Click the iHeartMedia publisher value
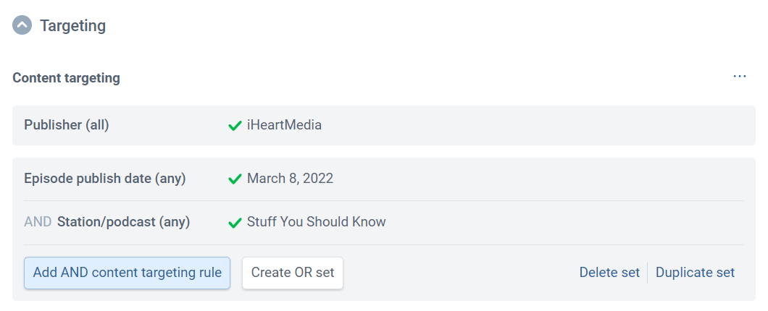The height and width of the screenshot is (311, 768). [284, 125]
